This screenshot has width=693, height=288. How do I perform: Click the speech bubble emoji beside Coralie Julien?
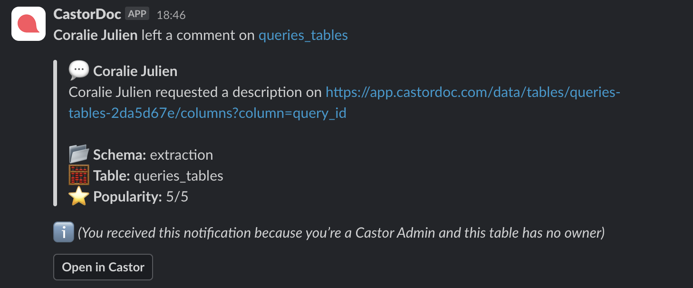point(79,71)
